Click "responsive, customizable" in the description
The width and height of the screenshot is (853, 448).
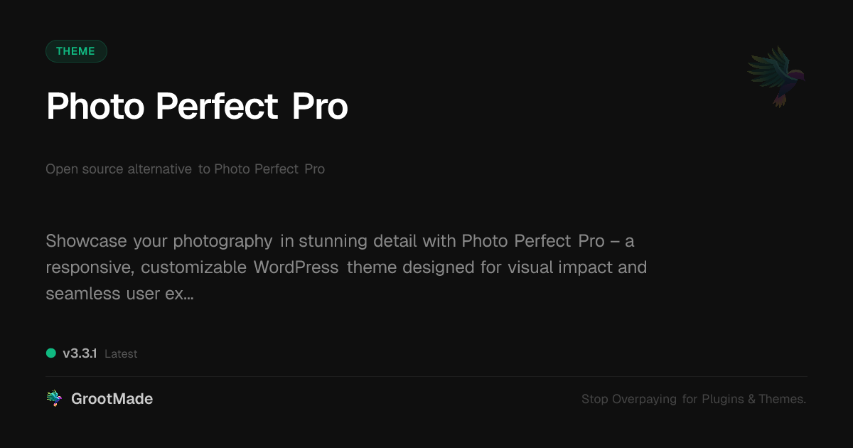[146, 267]
